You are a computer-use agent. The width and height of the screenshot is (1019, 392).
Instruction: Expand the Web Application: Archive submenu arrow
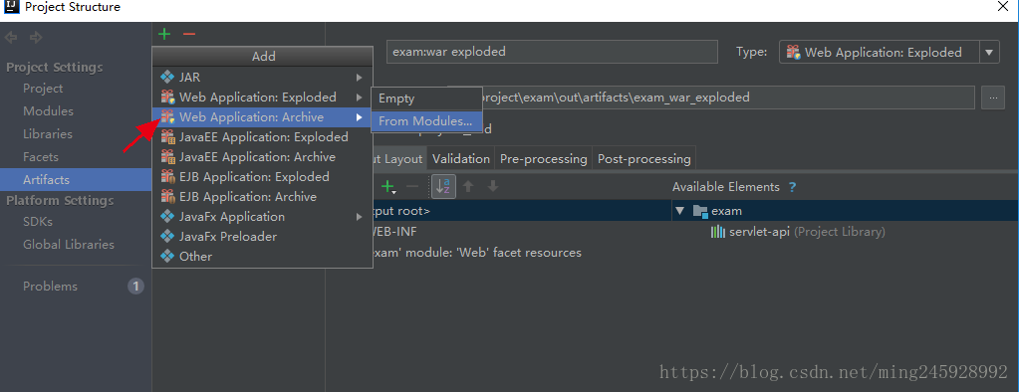[x=359, y=117]
